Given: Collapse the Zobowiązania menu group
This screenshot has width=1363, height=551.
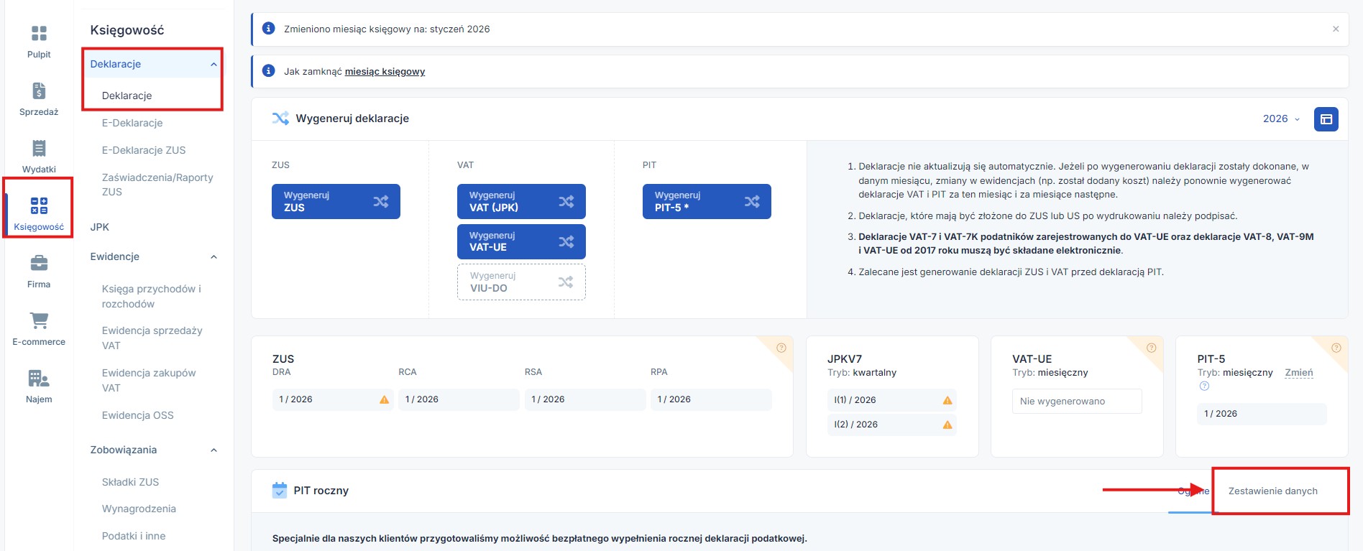Looking at the screenshot, I should point(214,450).
